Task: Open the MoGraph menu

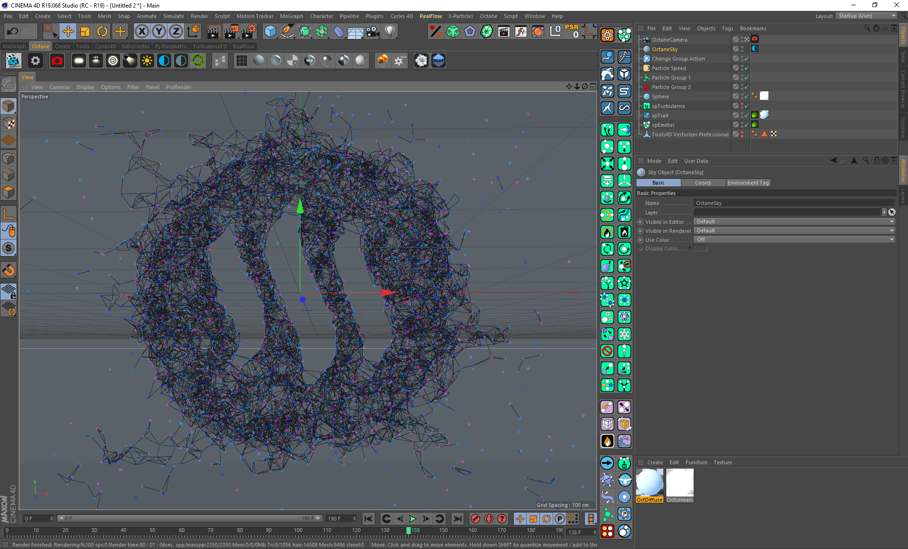Action: coord(291,16)
